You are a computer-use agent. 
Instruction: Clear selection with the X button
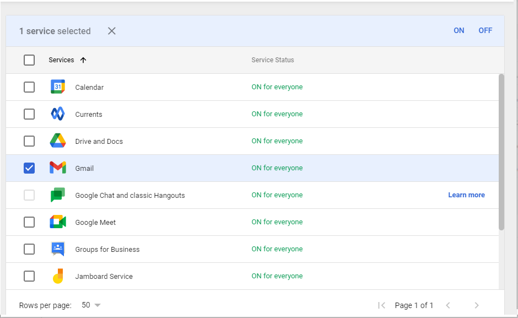coord(112,31)
